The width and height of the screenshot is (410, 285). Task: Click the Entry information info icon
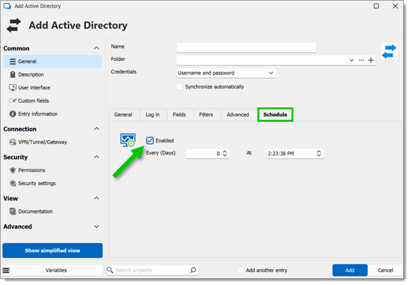(12, 114)
